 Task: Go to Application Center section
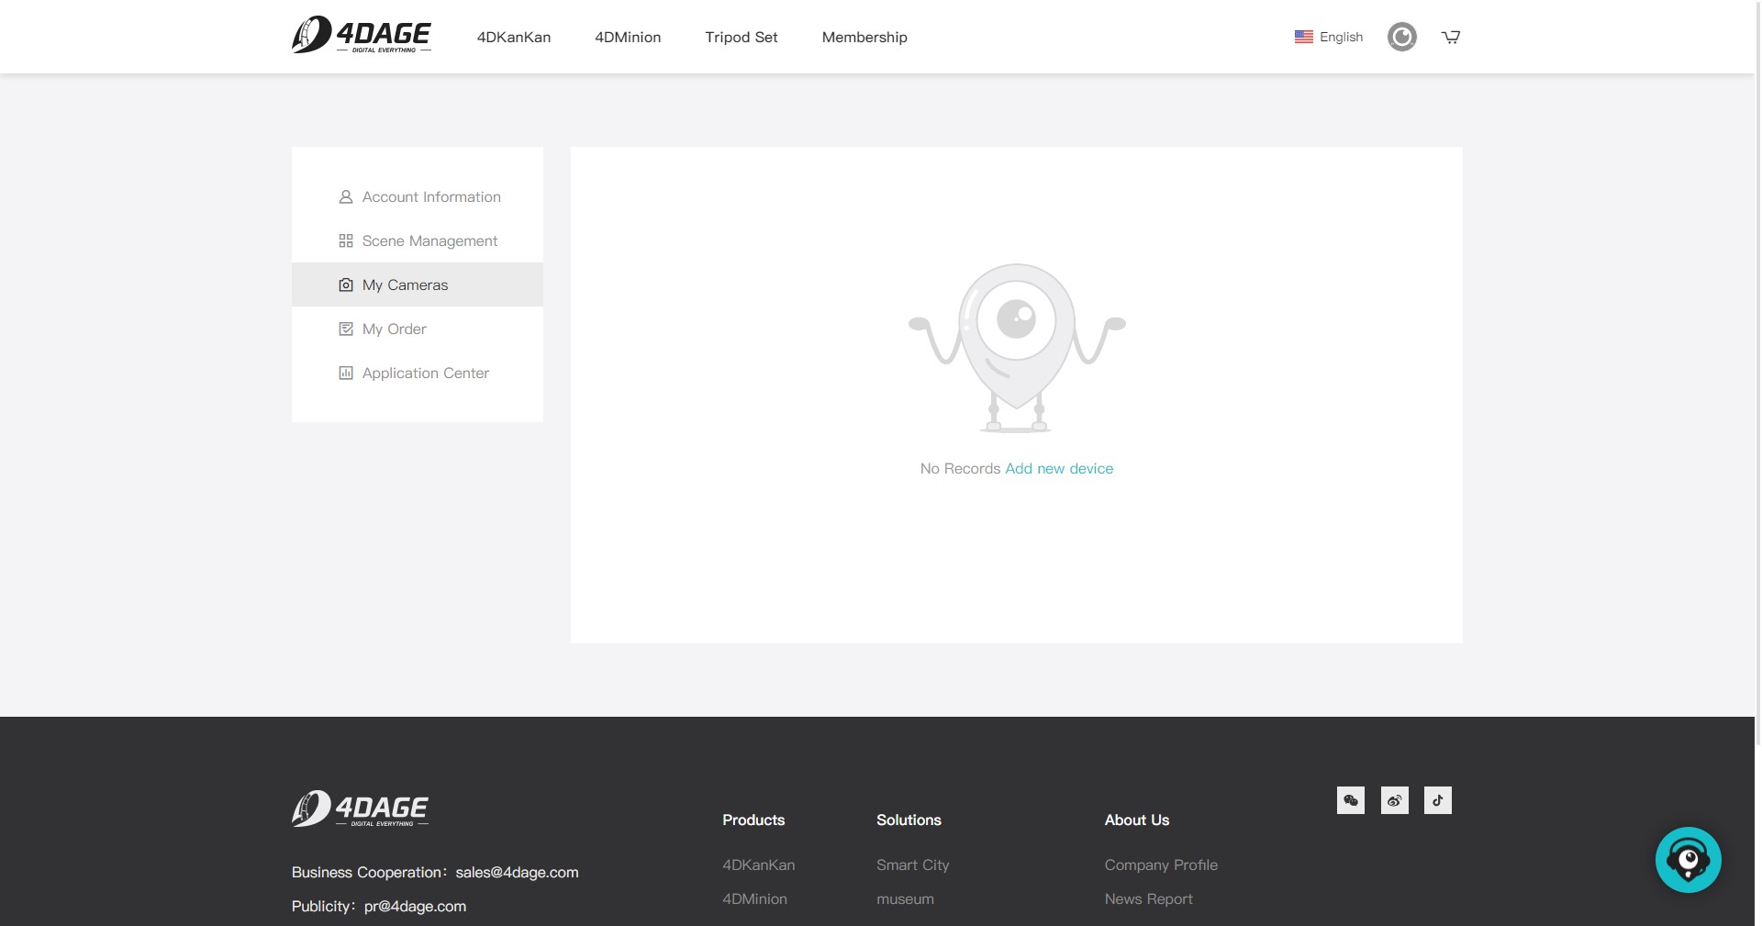[425, 374]
